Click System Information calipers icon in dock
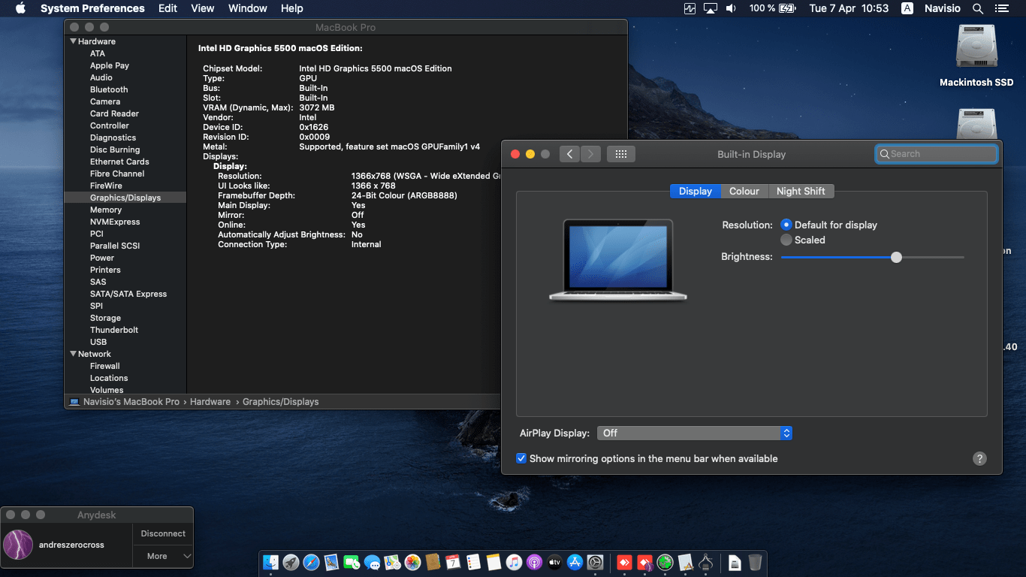1026x577 pixels. pyautogui.click(x=705, y=562)
